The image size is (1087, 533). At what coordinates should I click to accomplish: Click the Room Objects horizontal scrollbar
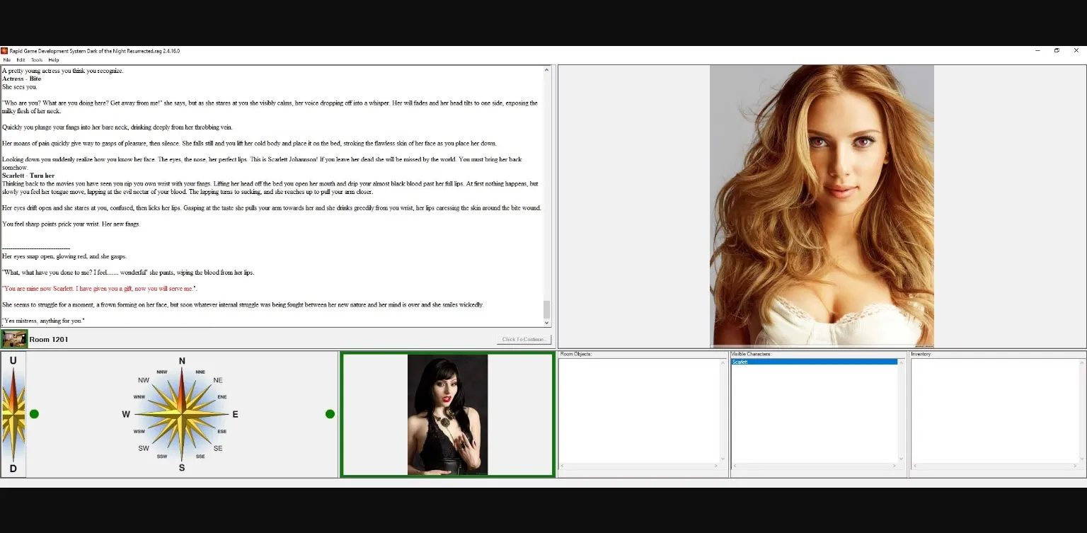click(x=639, y=466)
